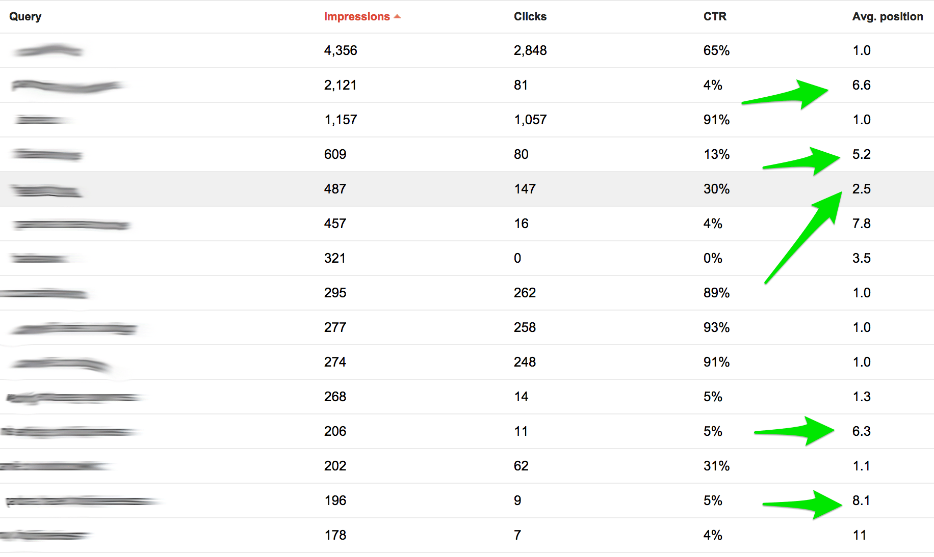Click the 93% CTR value
Image resolution: width=934 pixels, height=557 pixels.
[x=716, y=327]
